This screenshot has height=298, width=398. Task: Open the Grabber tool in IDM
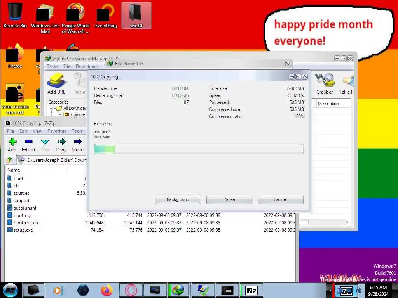coord(325,84)
